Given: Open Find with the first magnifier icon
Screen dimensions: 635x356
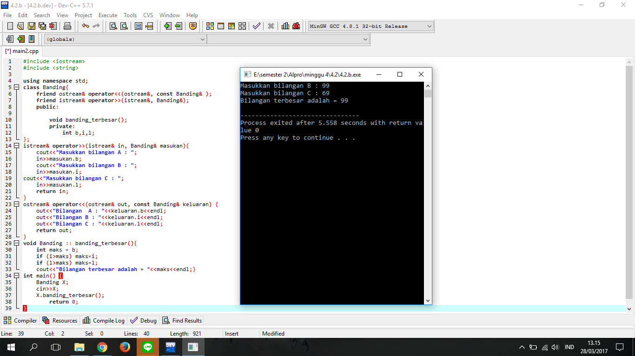Looking at the screenshot, I should pos(113,26).
